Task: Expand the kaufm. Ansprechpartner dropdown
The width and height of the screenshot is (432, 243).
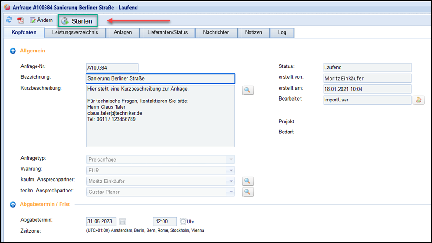Action: pos(231,181)
